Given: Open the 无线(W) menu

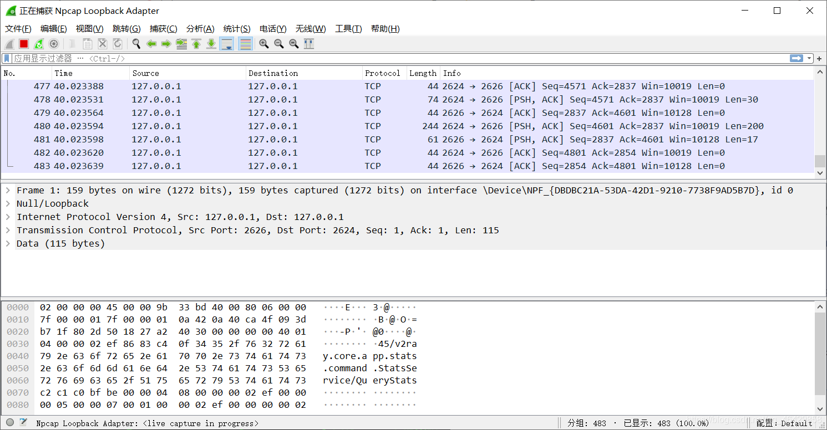Looking at the screenshot, I should pos(311,29).
